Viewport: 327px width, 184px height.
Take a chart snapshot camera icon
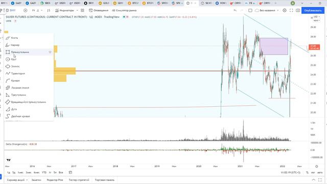click(x=298, y=10)
